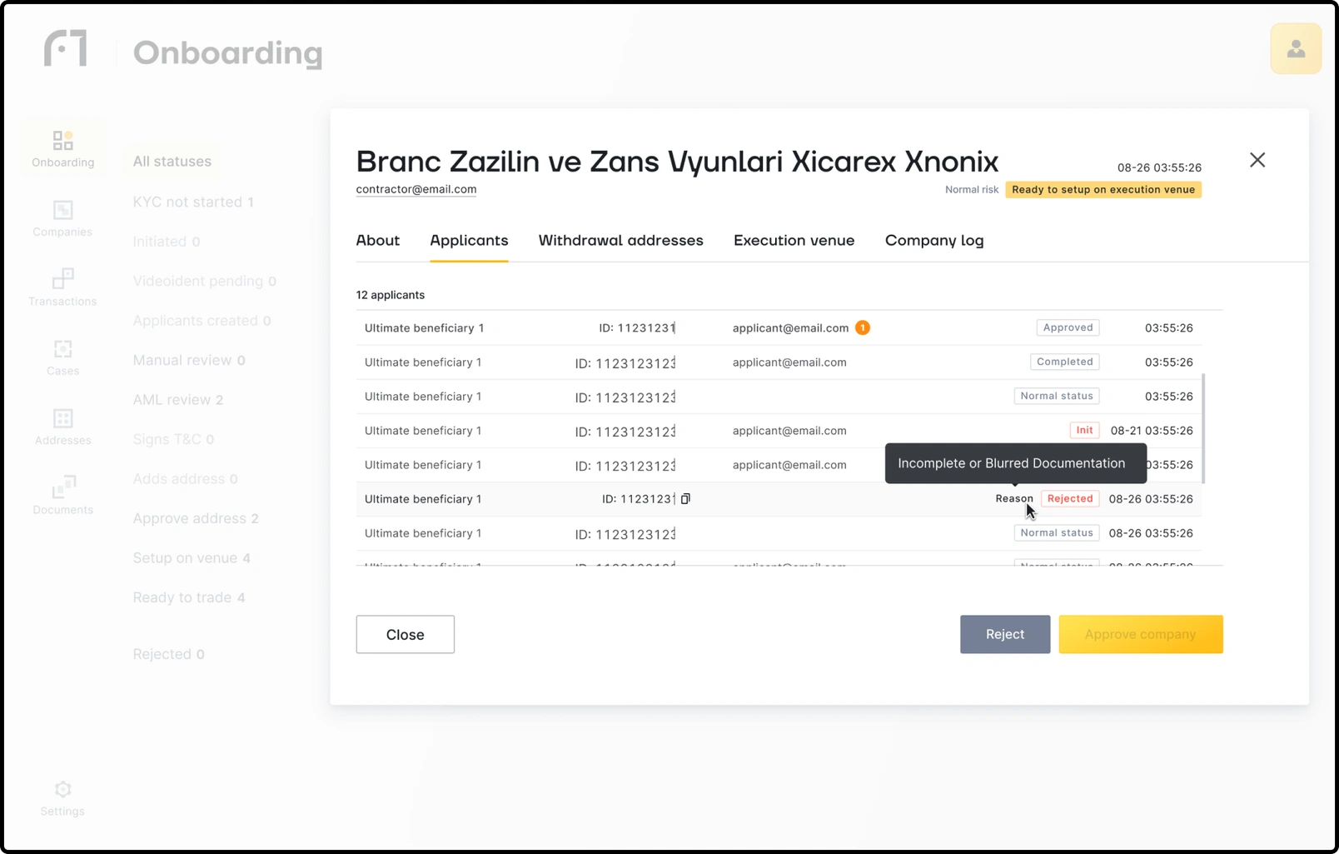Screen dimensions: 1339x854
Task: Open the Addresses sidebar section
Action: (x=63, y=427)
